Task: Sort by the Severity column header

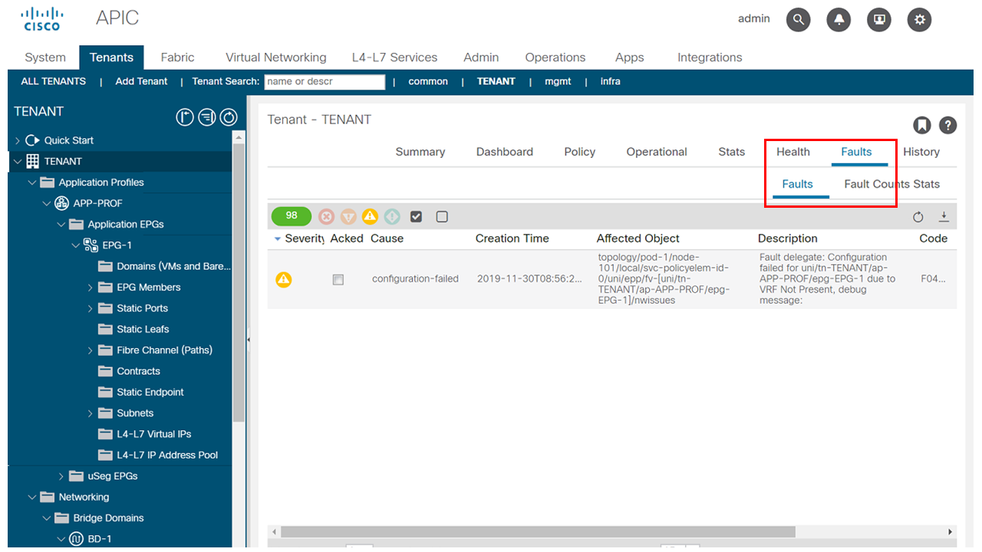Action: 305,238
